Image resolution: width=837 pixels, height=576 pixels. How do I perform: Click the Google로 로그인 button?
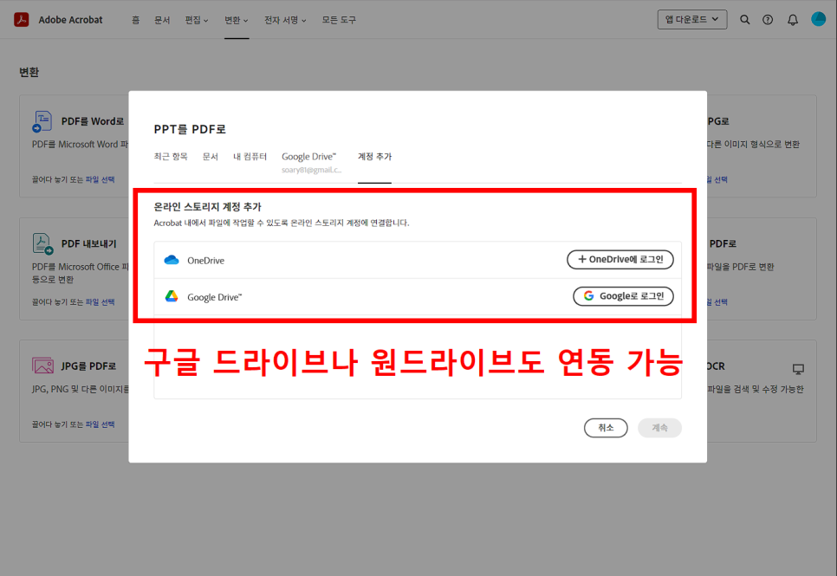coord(624,296)
